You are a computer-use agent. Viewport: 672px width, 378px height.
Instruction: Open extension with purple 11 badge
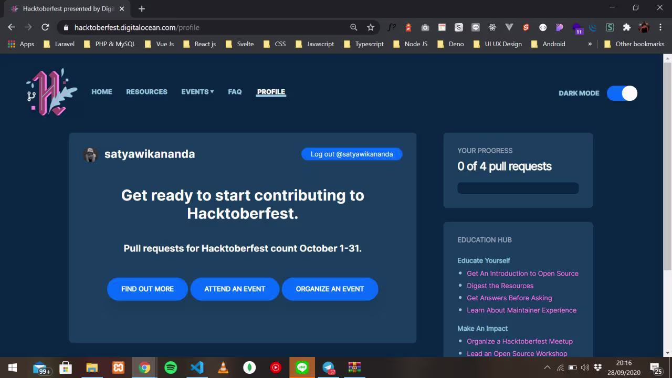click(x=577, y=28)
